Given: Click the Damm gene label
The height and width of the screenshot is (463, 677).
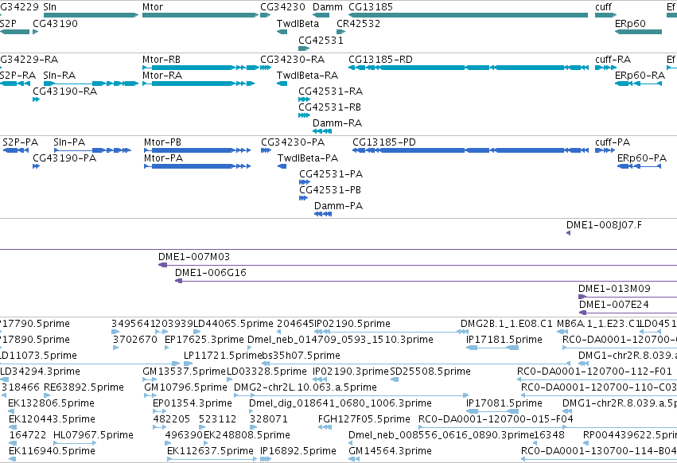Looking at the screenshot, I should (x=328, y=7).
